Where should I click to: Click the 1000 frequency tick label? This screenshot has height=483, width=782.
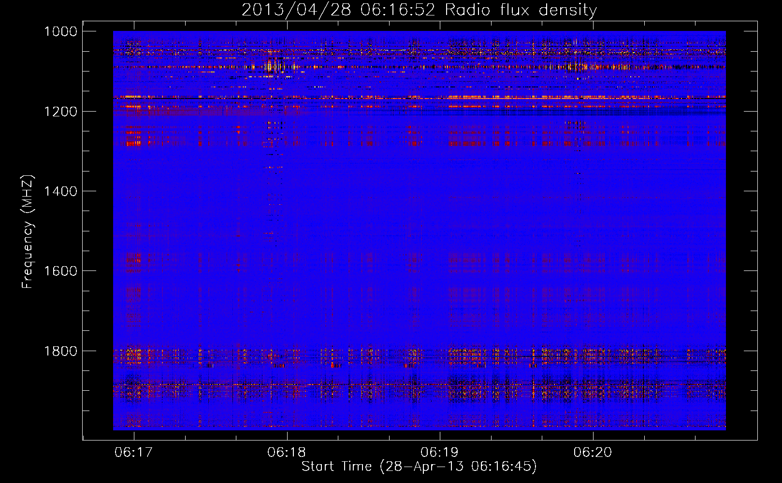coord(60,31)
